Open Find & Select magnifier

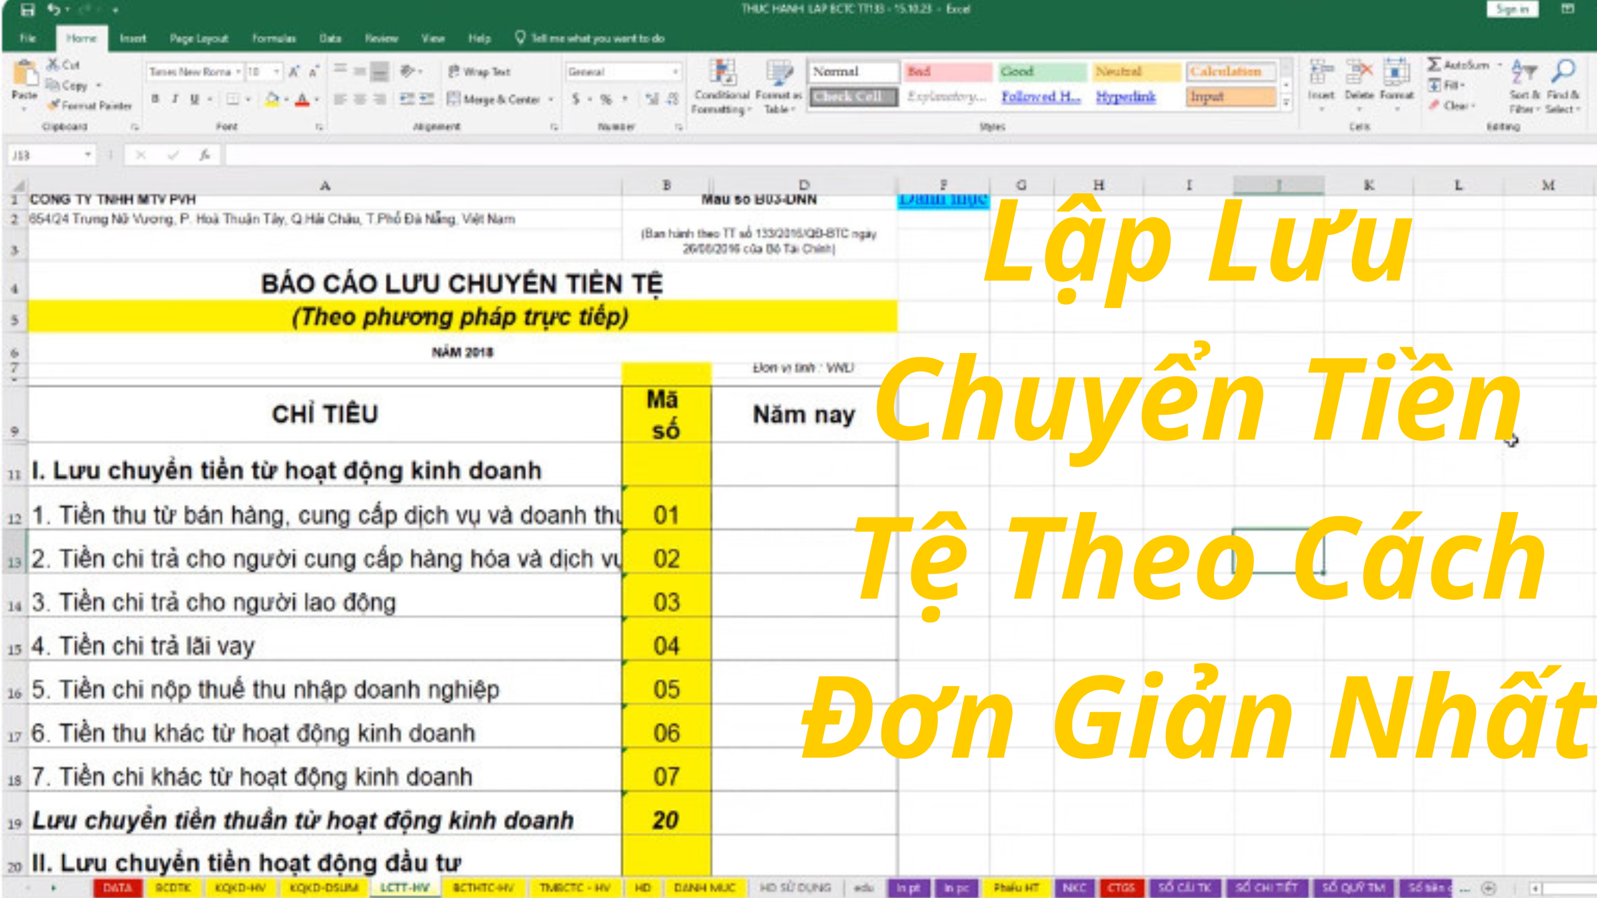(1563, 87)
